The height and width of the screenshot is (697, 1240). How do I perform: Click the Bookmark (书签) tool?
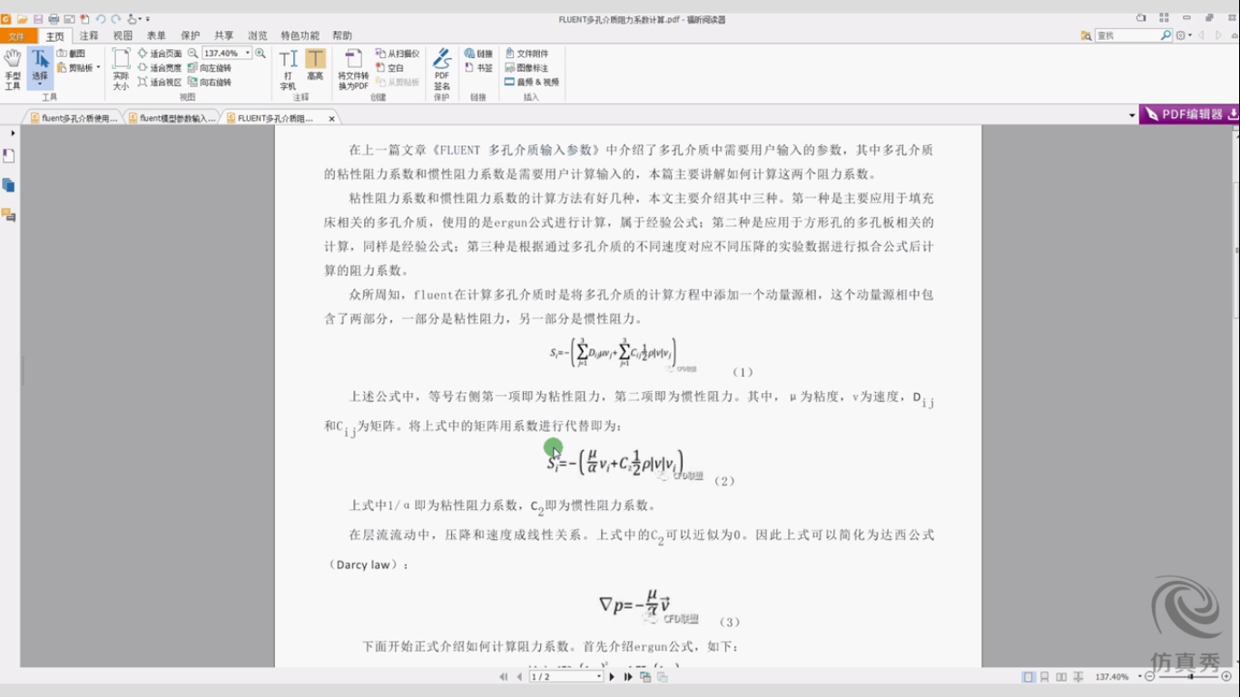point(478,67)
